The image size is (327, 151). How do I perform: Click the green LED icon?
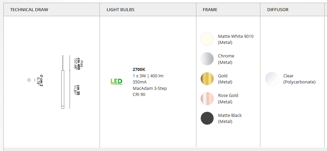pyautogui.click(x=116, y=82)
